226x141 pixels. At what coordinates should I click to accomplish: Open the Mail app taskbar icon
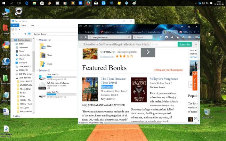(96, 3)
